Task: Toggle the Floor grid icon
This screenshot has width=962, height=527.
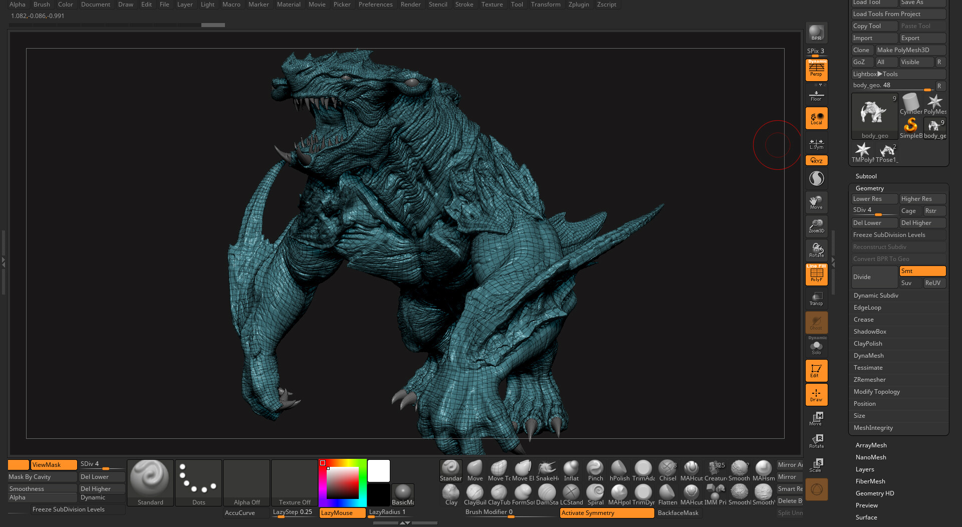Action: (x=816, y=94)
